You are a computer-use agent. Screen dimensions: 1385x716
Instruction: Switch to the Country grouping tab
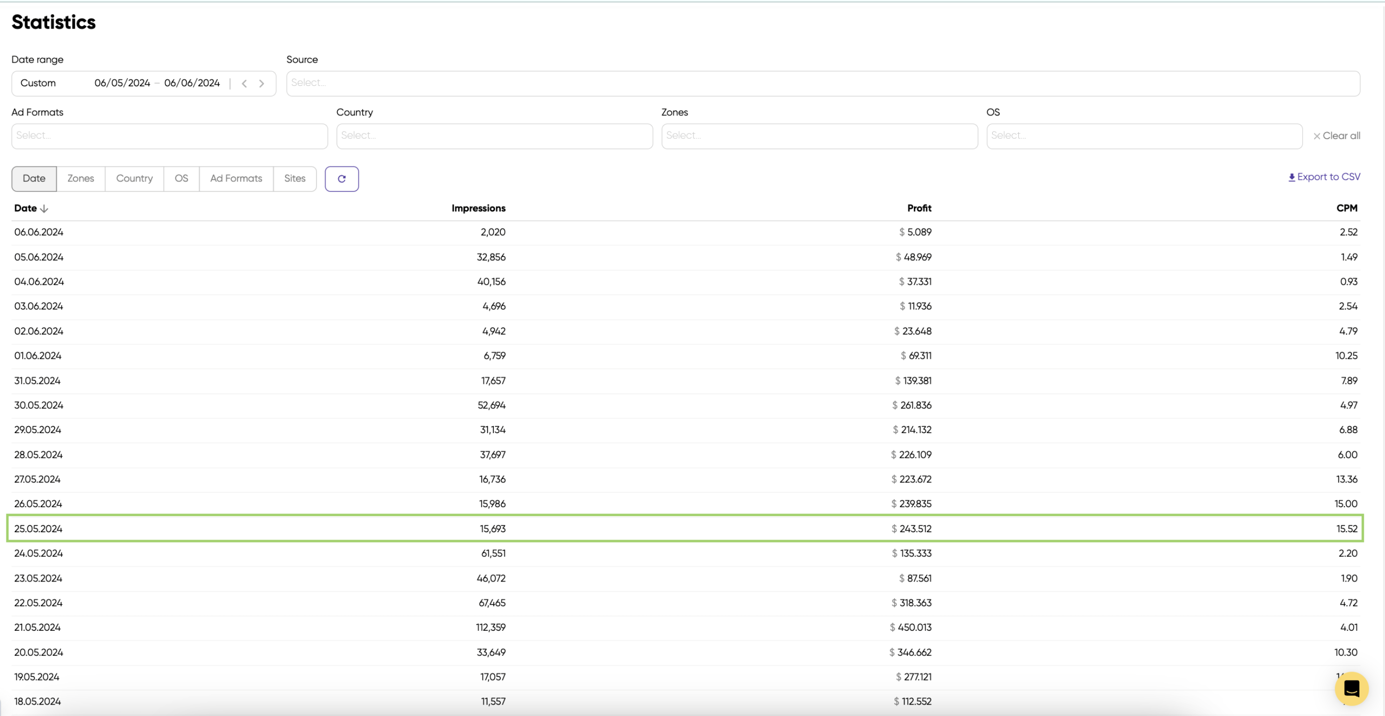point(135,178)
